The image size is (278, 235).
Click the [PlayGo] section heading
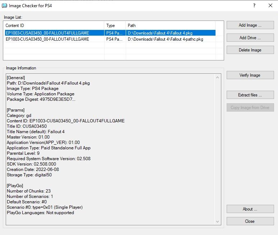15,186
